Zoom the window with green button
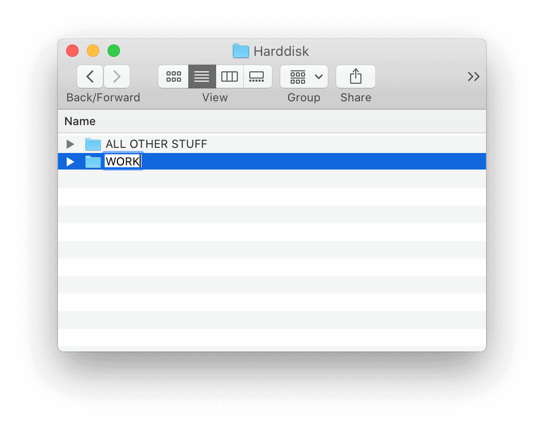Screen dimensions: 544x428 114,51
